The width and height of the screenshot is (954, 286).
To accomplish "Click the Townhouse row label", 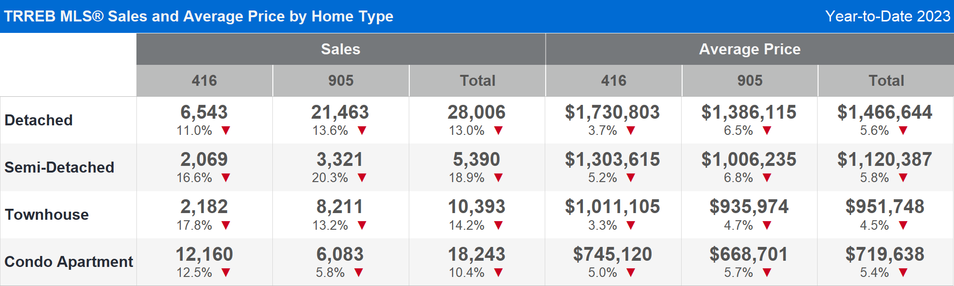I will click(47, 214).
